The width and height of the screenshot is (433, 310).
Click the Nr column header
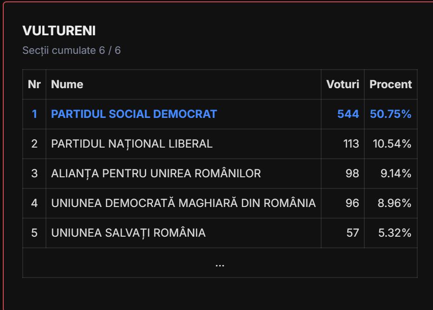pos(34,84)
